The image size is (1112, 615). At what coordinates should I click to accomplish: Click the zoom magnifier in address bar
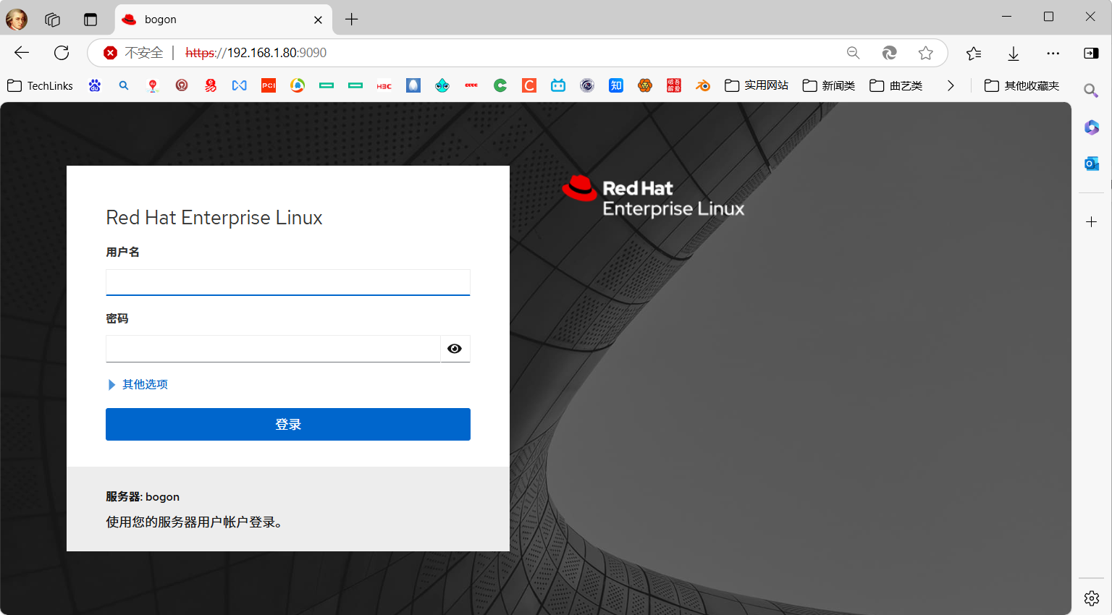coord(854,53)
